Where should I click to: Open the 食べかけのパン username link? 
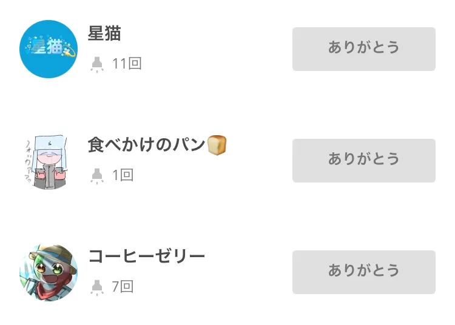(147, 146)
